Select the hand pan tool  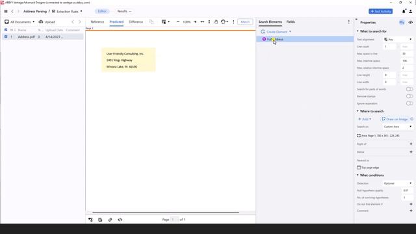216,21
